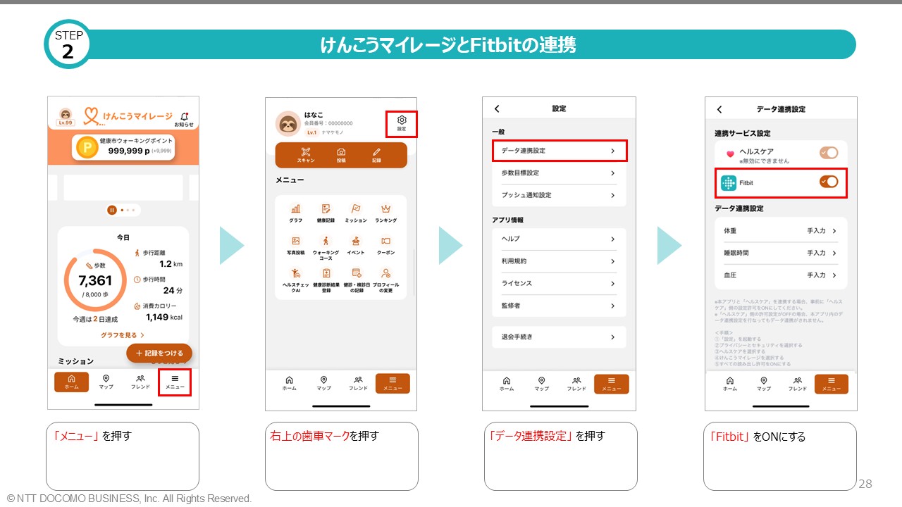
Task: Select the メニュー tab on データ連携設定 screen
Action: pos(832,384)
